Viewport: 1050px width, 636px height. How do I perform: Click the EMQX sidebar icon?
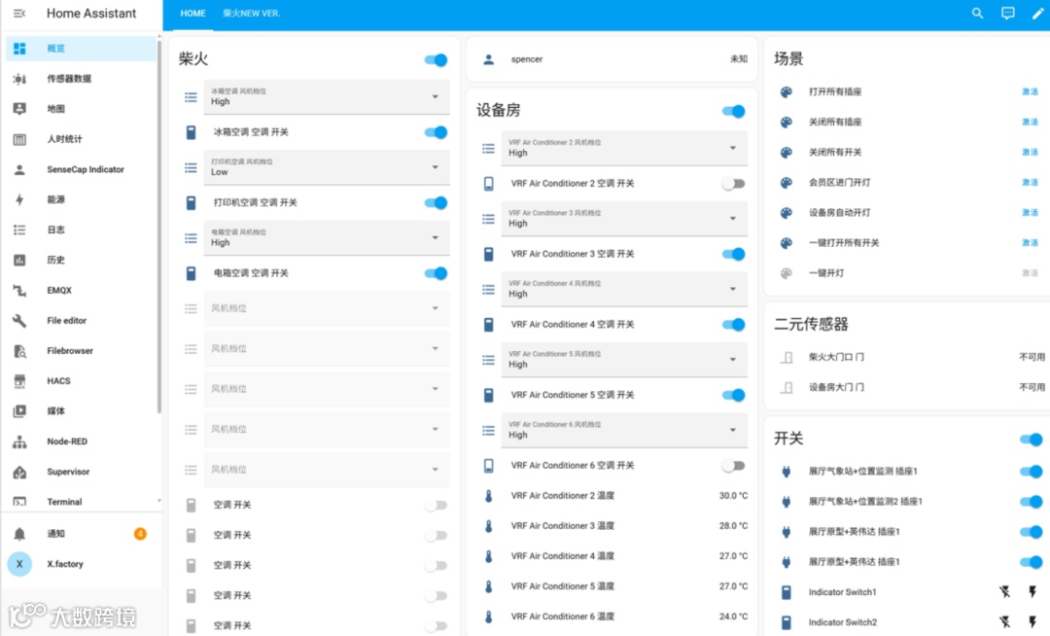(19, 290)
